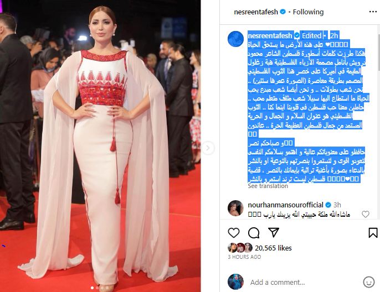The image size is (380, 292).
Task: Click nesreentafesh avatar beside caption
Action: (235, 39)
